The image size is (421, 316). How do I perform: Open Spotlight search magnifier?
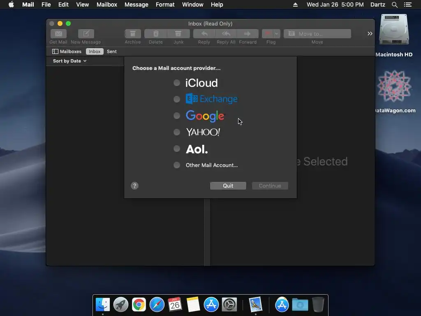pyautogui.click(x=395, y=5)
